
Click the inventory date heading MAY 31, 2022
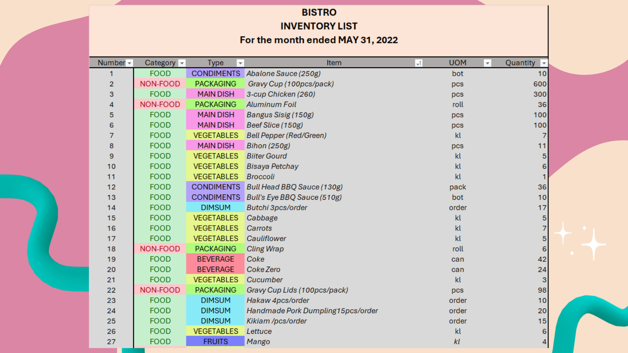pyautogui.click(x=368, y=40)
